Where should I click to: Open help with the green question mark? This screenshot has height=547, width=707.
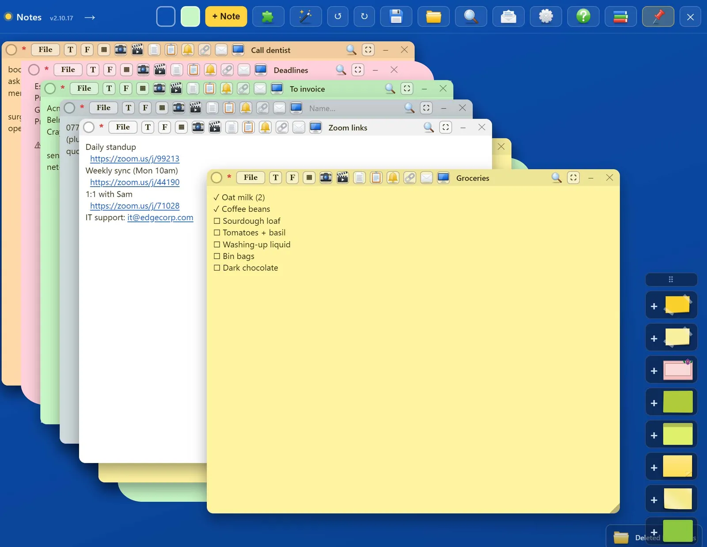583,17
